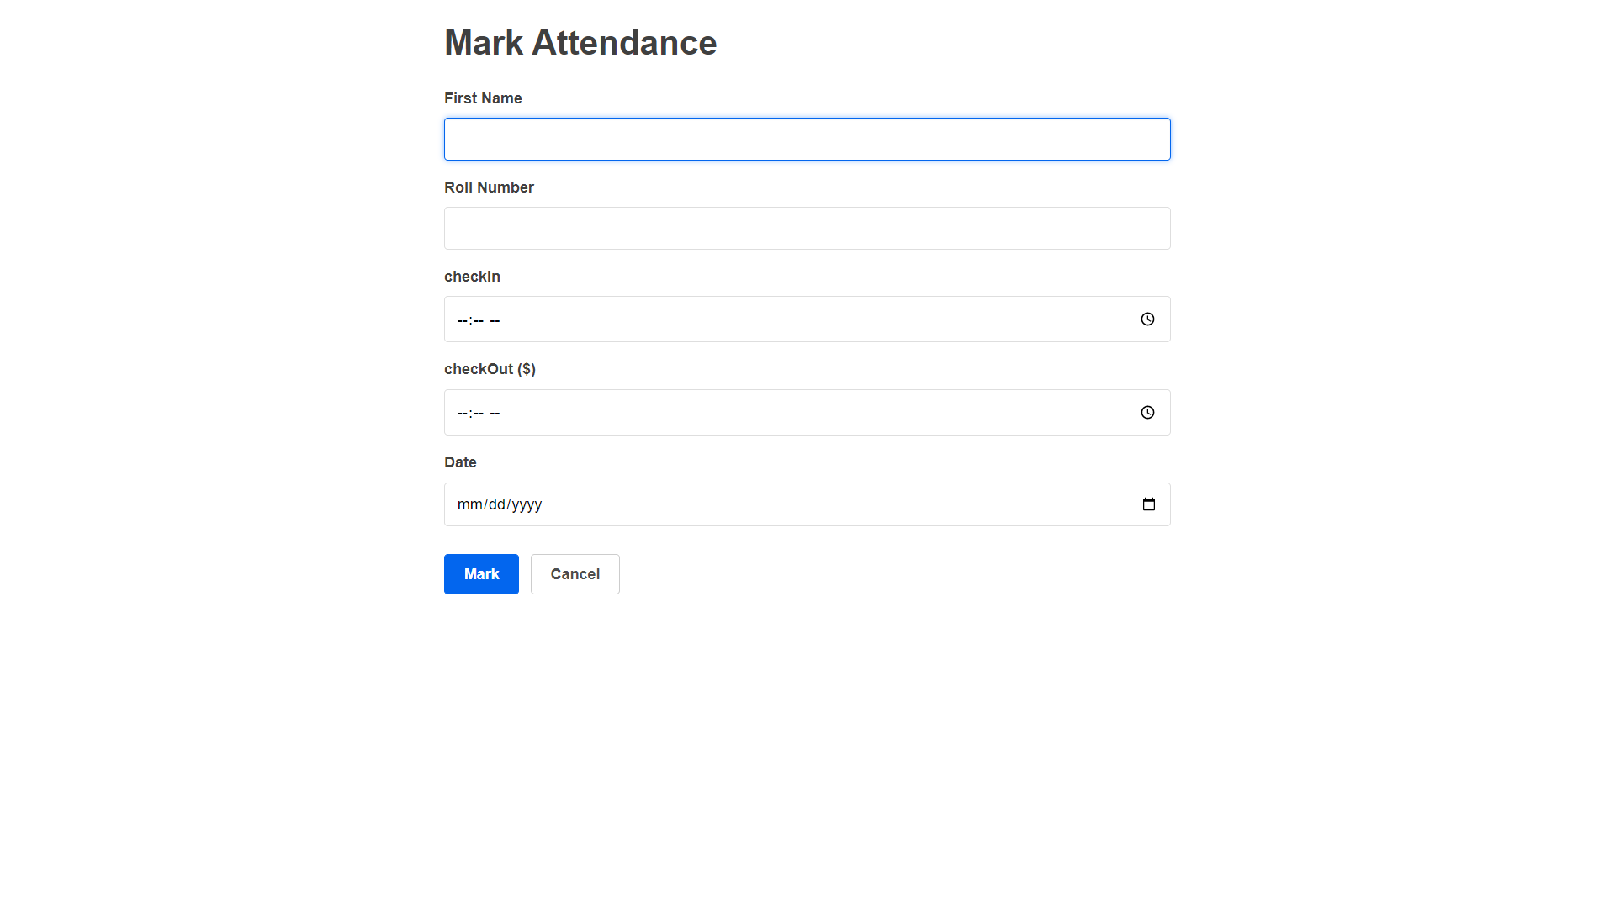Click the hours segment in checkIn field
Viewport: 1615px width, 908px height.
[x=463, y=319]
